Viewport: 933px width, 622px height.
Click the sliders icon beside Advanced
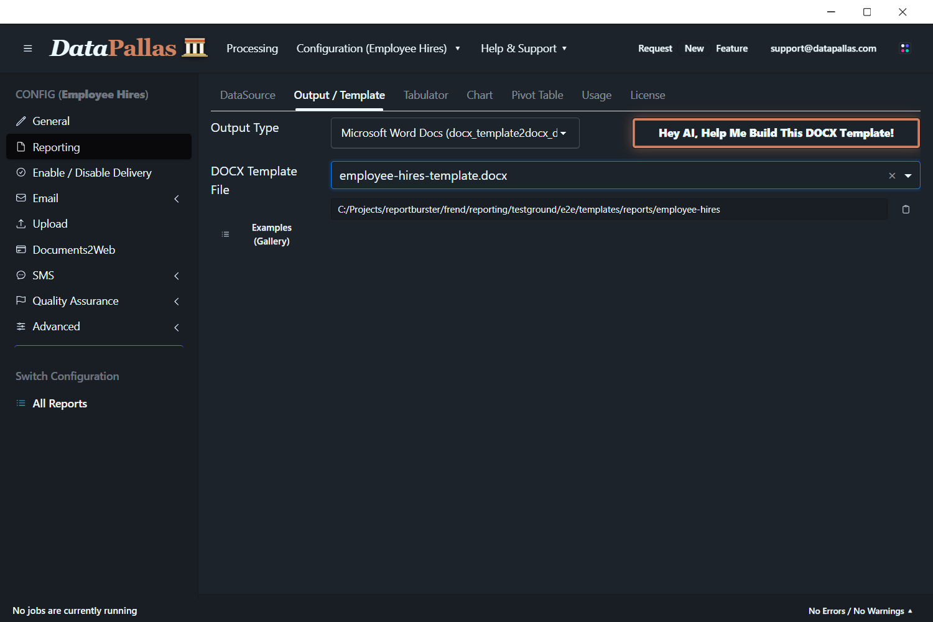[x=21, y=326]
